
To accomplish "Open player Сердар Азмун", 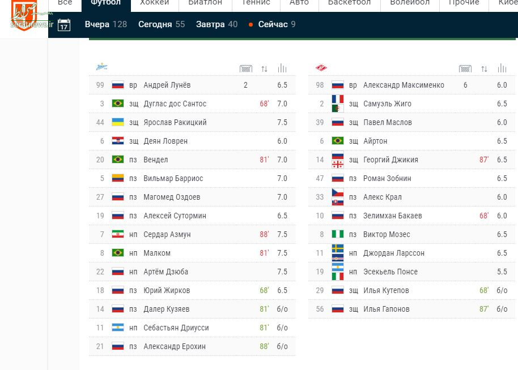I will click(x=167, y=234).
